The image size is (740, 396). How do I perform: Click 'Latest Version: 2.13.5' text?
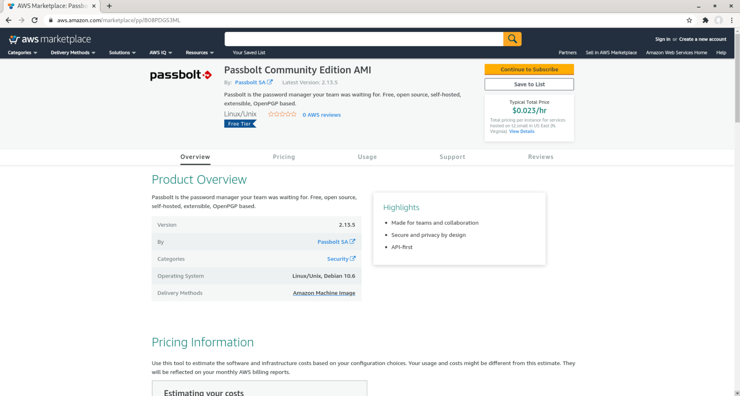click(310, 82)
